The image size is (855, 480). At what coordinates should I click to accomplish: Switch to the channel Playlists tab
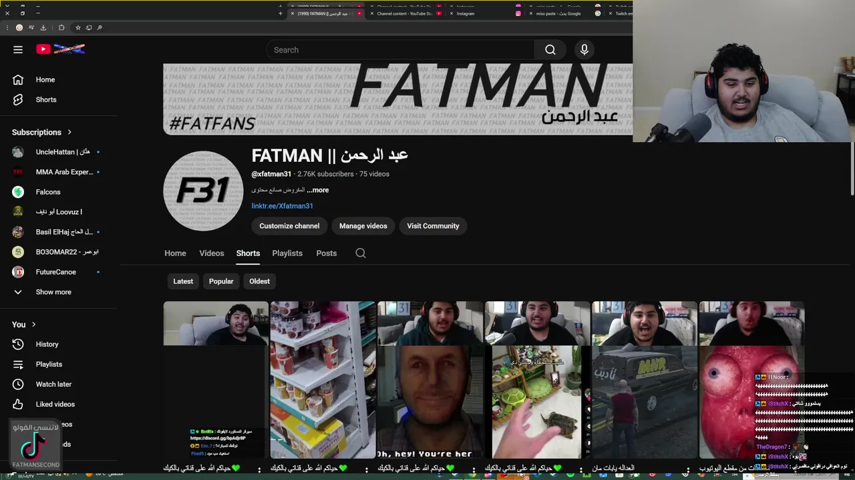click(287, 253)
